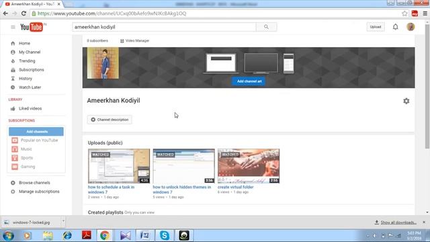Click Manage subscriptions
Viewport: 430px width, 242px height.
pyautogui.click(x=39, y=192)
